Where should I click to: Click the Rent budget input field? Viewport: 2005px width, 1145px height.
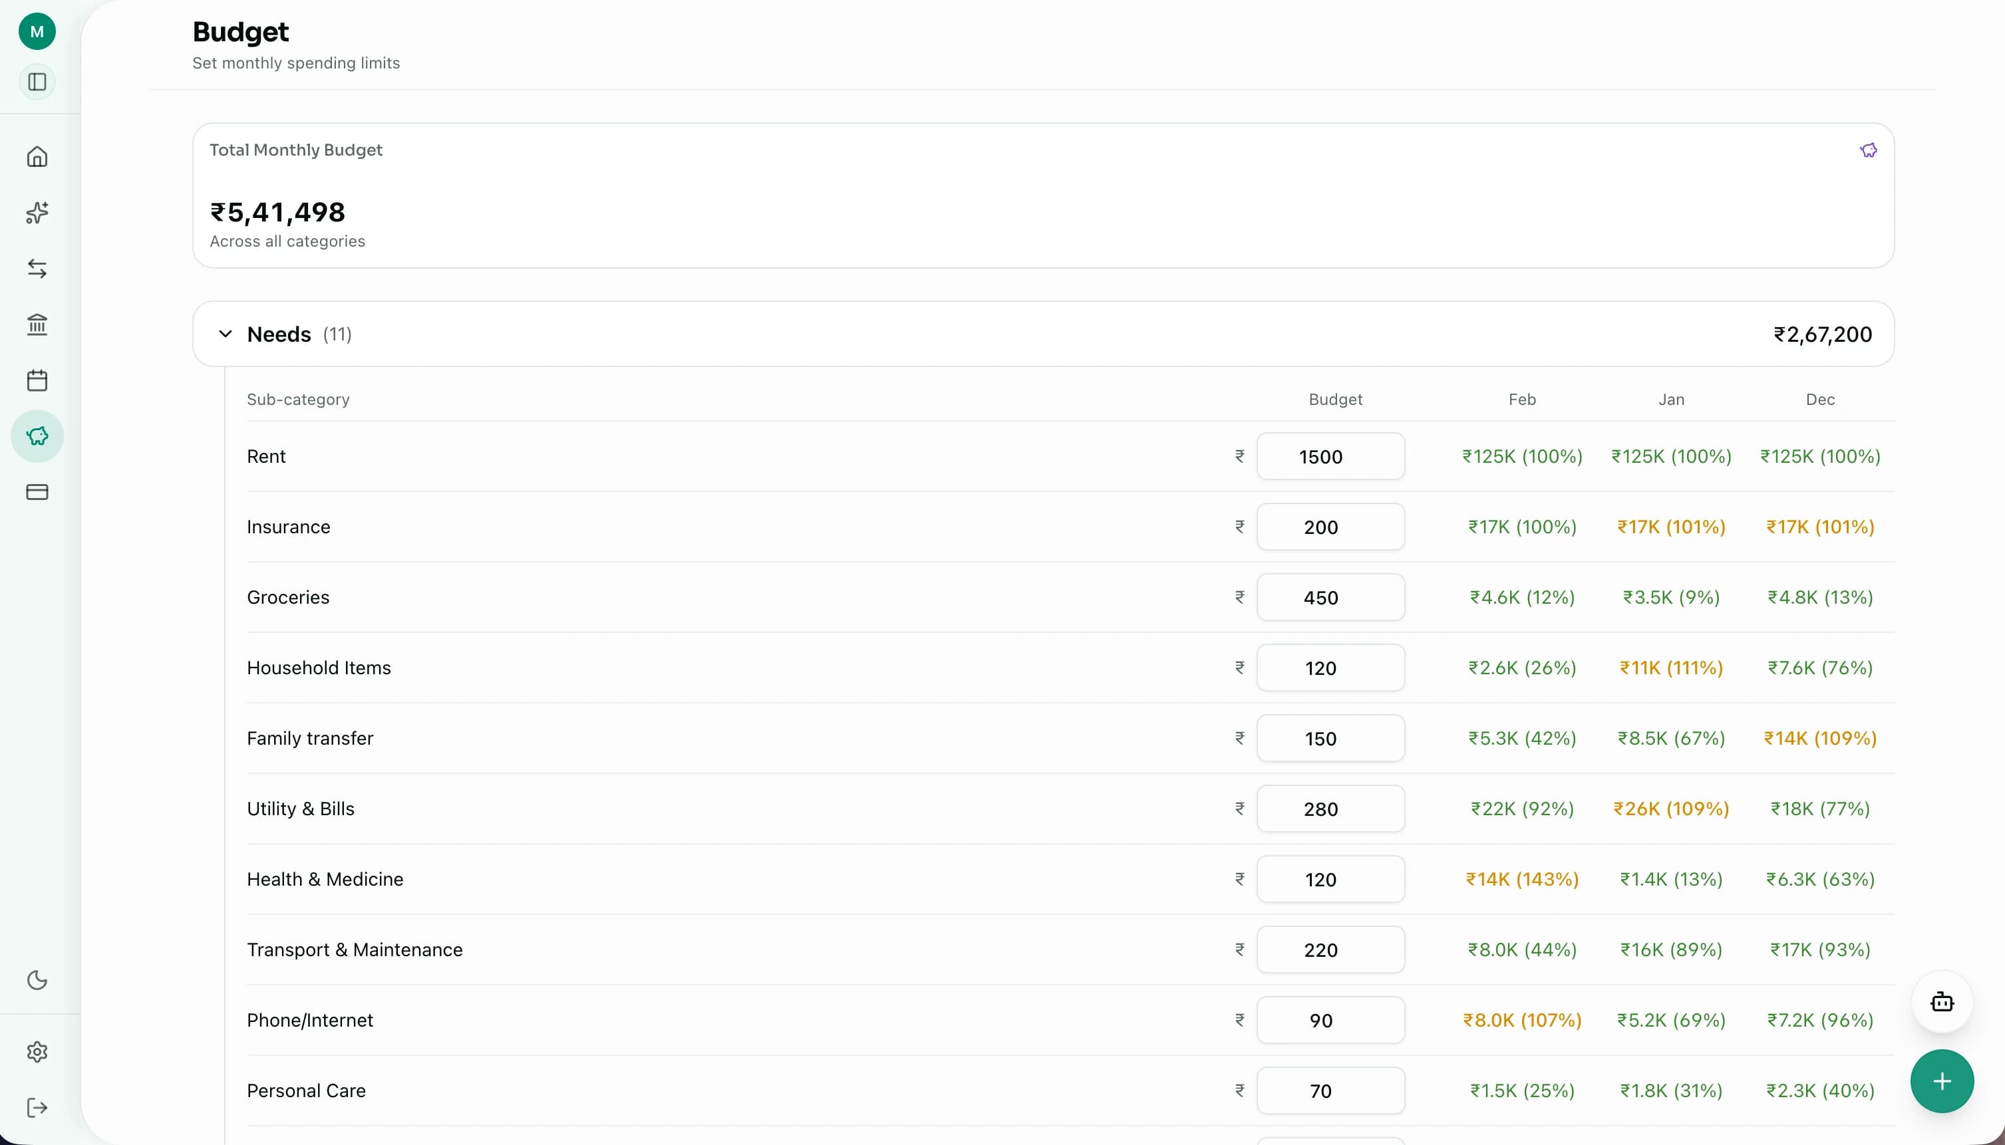[1330, 456]
